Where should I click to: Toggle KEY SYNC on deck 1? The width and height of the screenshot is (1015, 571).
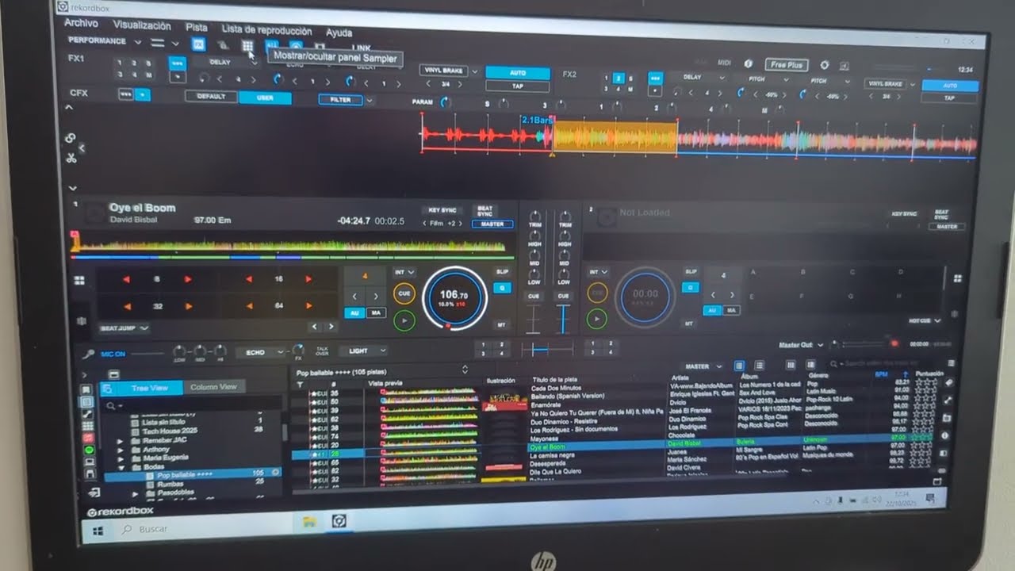pos(442,211)
